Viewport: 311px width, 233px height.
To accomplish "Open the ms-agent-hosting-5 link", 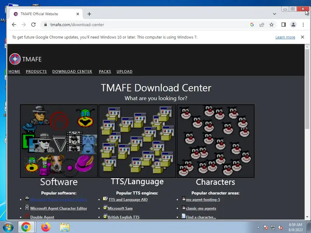I will coord(203,200).
